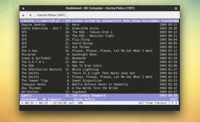Select A Few Words form the Bride track
This screenshot has height=122, width=200.
click(x=99, y=88)
